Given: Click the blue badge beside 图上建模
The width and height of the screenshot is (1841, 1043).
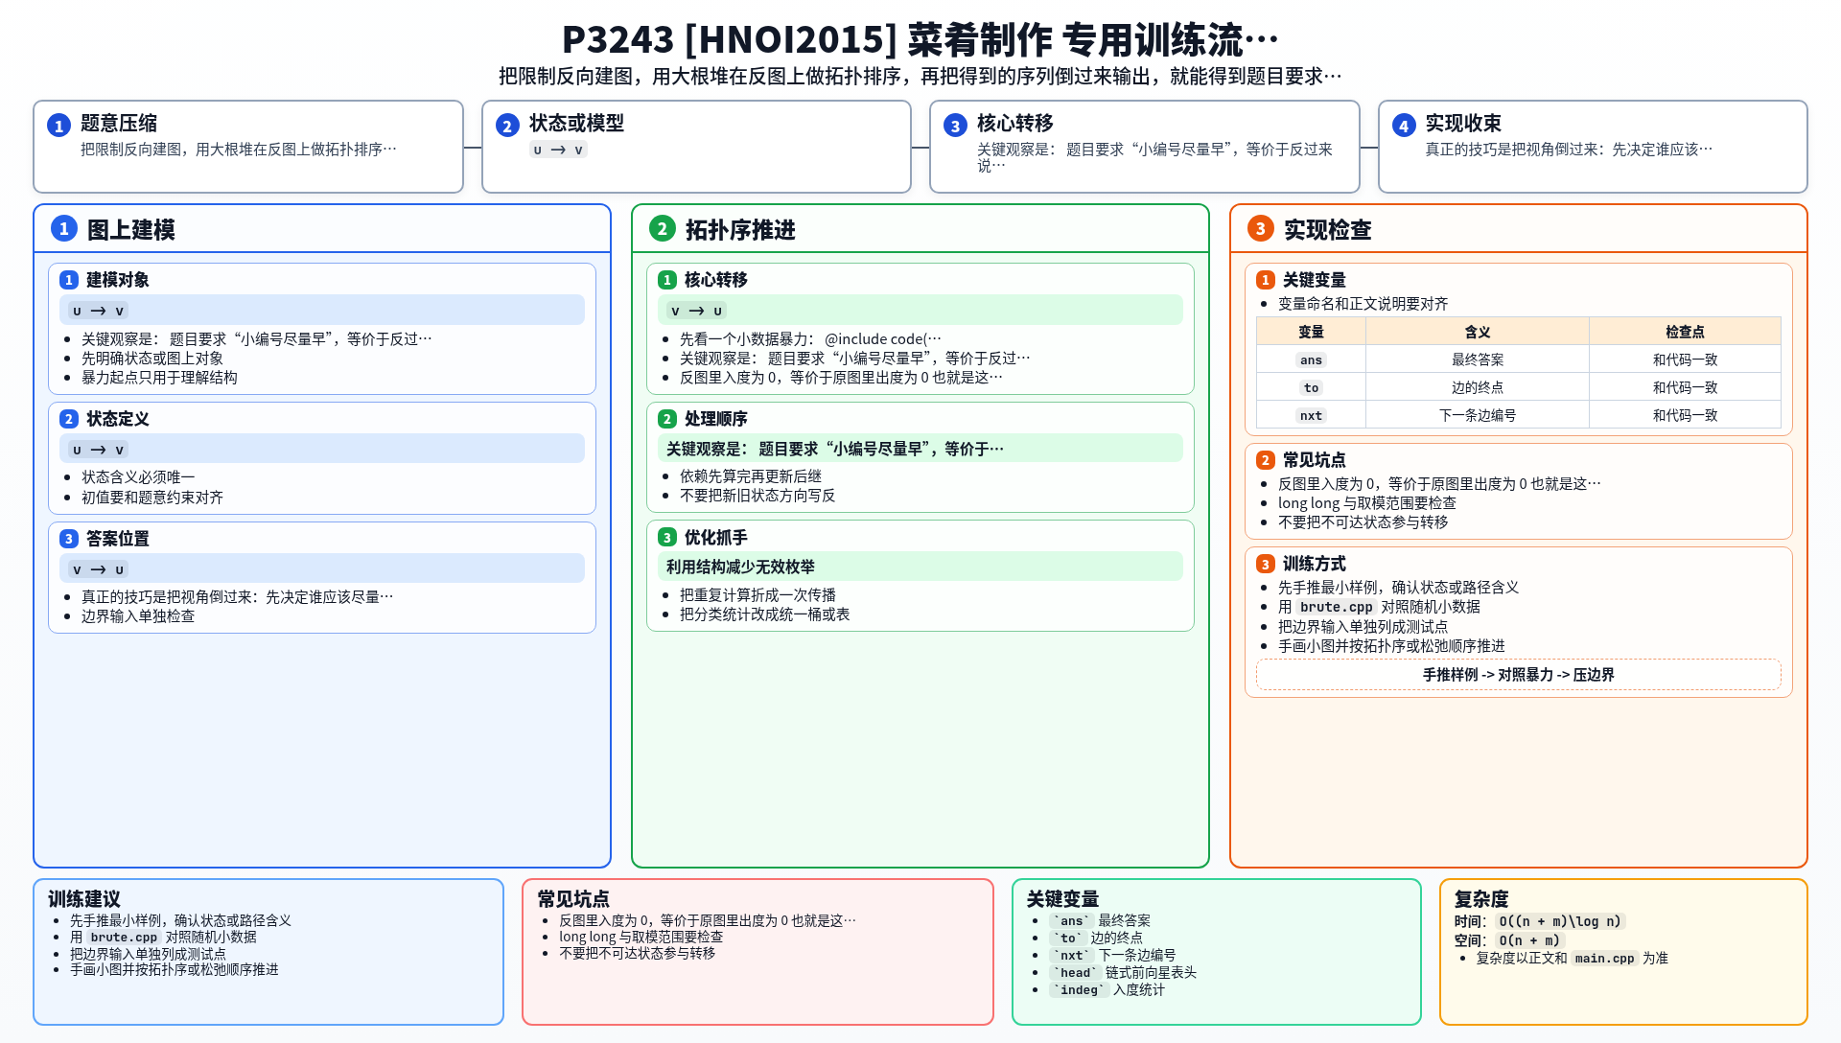Looking at the screenshot, I should pyautogui.click(x=63, y=228).
